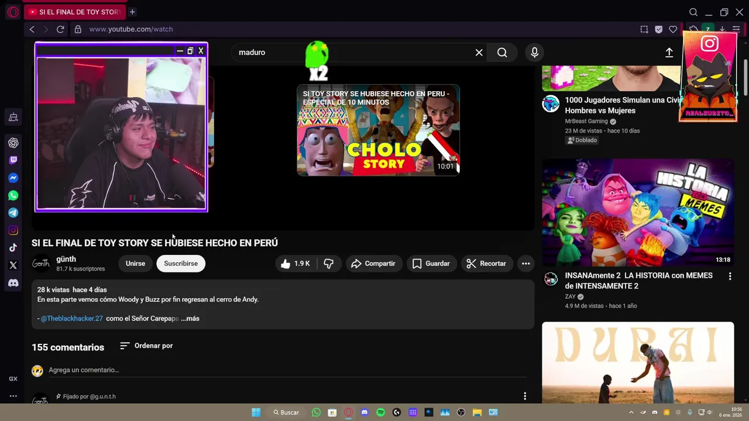This screenshot has height=421, width=749.
Task: Open GX Control panel in sidebar
Action: pos(13,379)
